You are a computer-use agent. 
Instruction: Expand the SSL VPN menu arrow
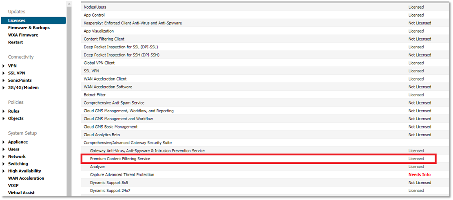click(x=3, y=73)
